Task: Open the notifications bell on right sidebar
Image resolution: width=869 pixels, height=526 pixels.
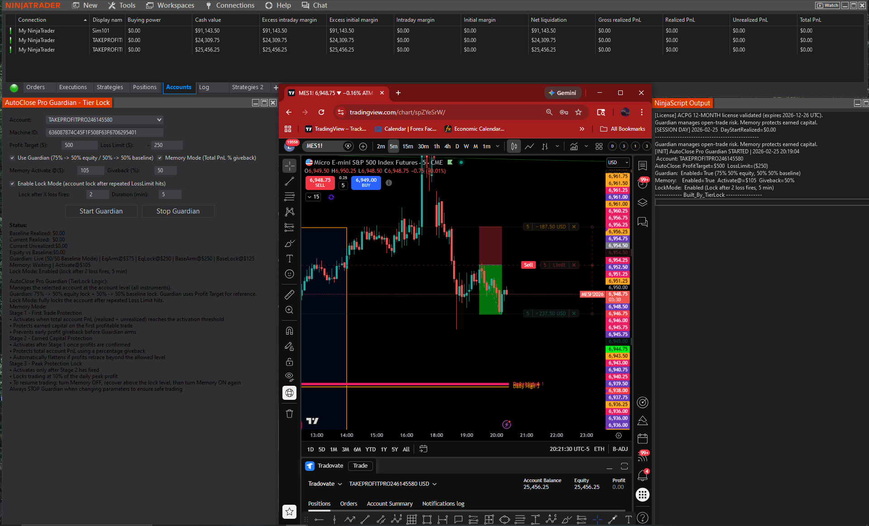Action: point(642,475)
